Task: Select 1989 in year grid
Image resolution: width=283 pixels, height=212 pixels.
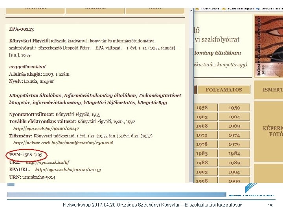Action: pyautogui.click(x=234, y=163)
